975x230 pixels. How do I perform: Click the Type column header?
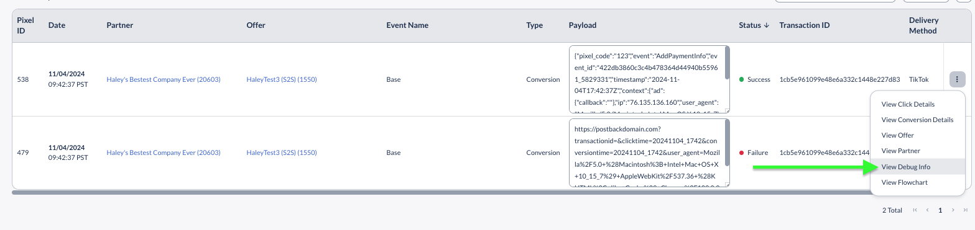click(534, 25)
